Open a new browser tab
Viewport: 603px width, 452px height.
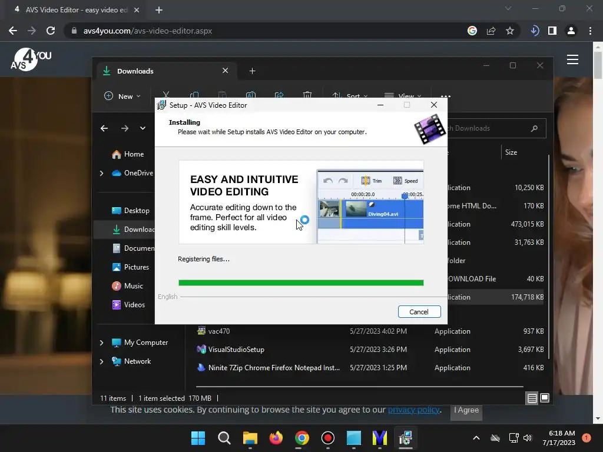pyautogui.click(x=159, y=10)
